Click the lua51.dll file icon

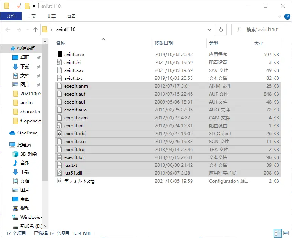click(x=59, y=173)
